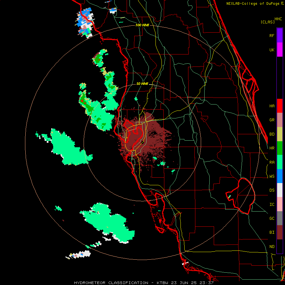Click the RF legend label
Viewport: 285px width, 285px height.
pyautogui.click(x=272, y=35)
